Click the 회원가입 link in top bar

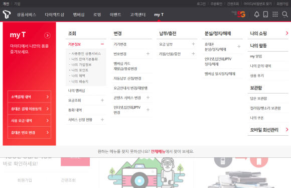[282, 4]
